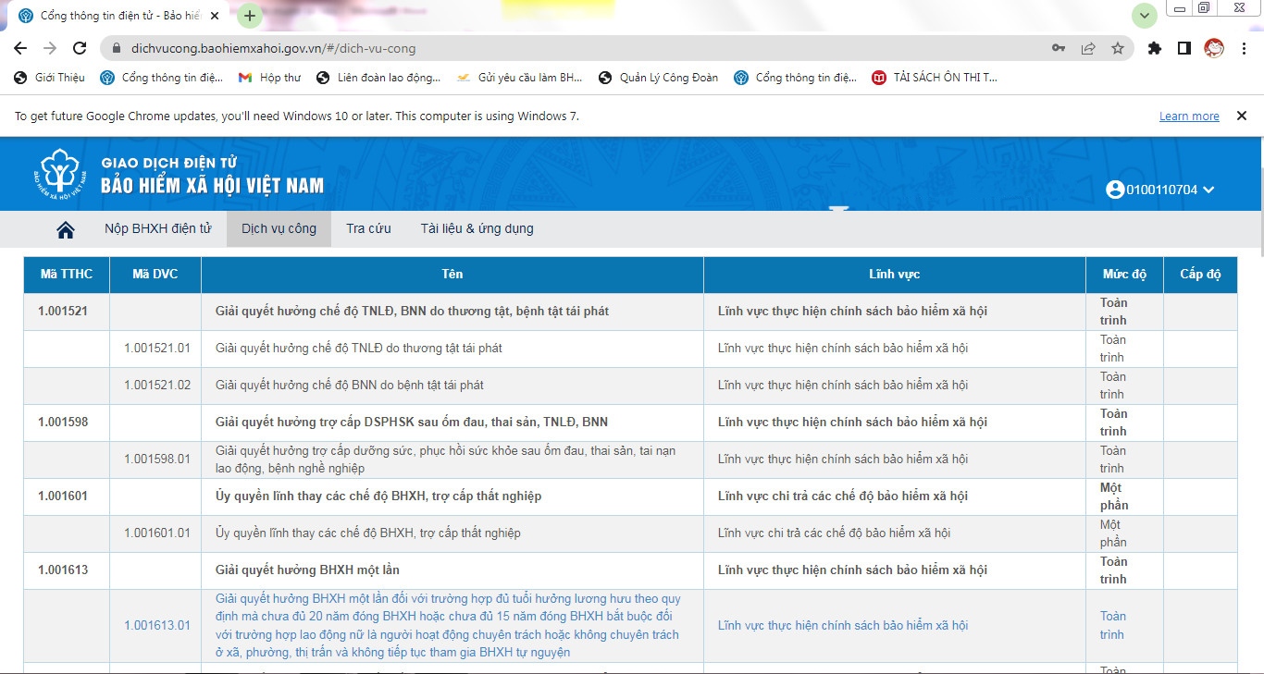Click the address bar URL field
The image size is (1264, 674).
(555, 48)
